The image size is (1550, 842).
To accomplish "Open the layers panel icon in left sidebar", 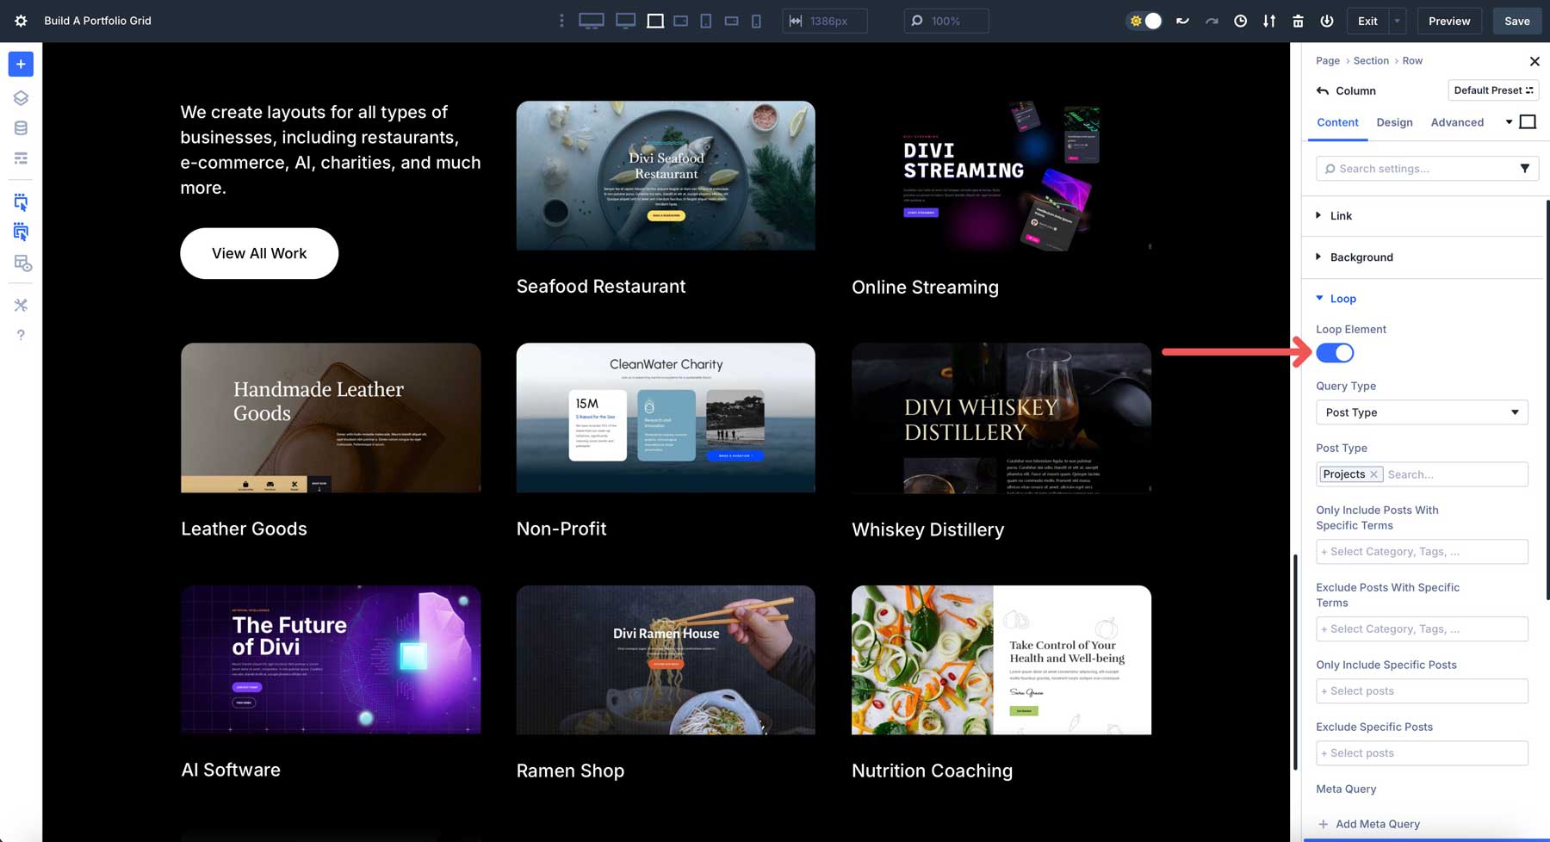I will pos(21,97).
